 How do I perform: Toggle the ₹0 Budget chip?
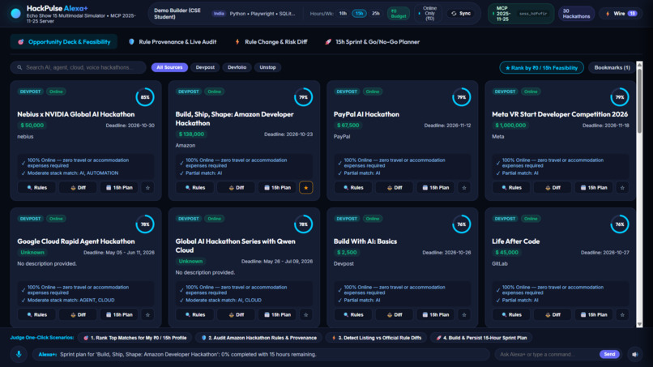tap(398, 13)
